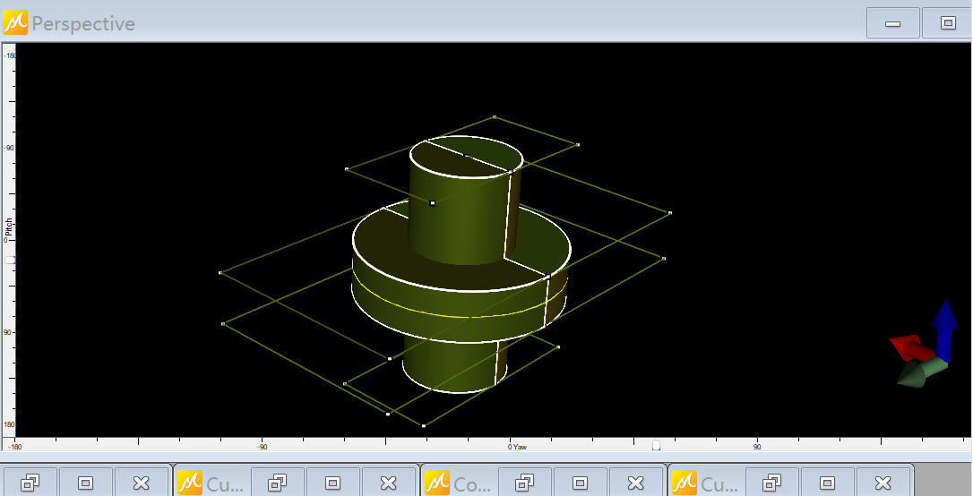This screenshot has width=973, height=496.
Task: Maximize the minimized "Co..." window
Action: pyautogui.click(x=581, y=483)
